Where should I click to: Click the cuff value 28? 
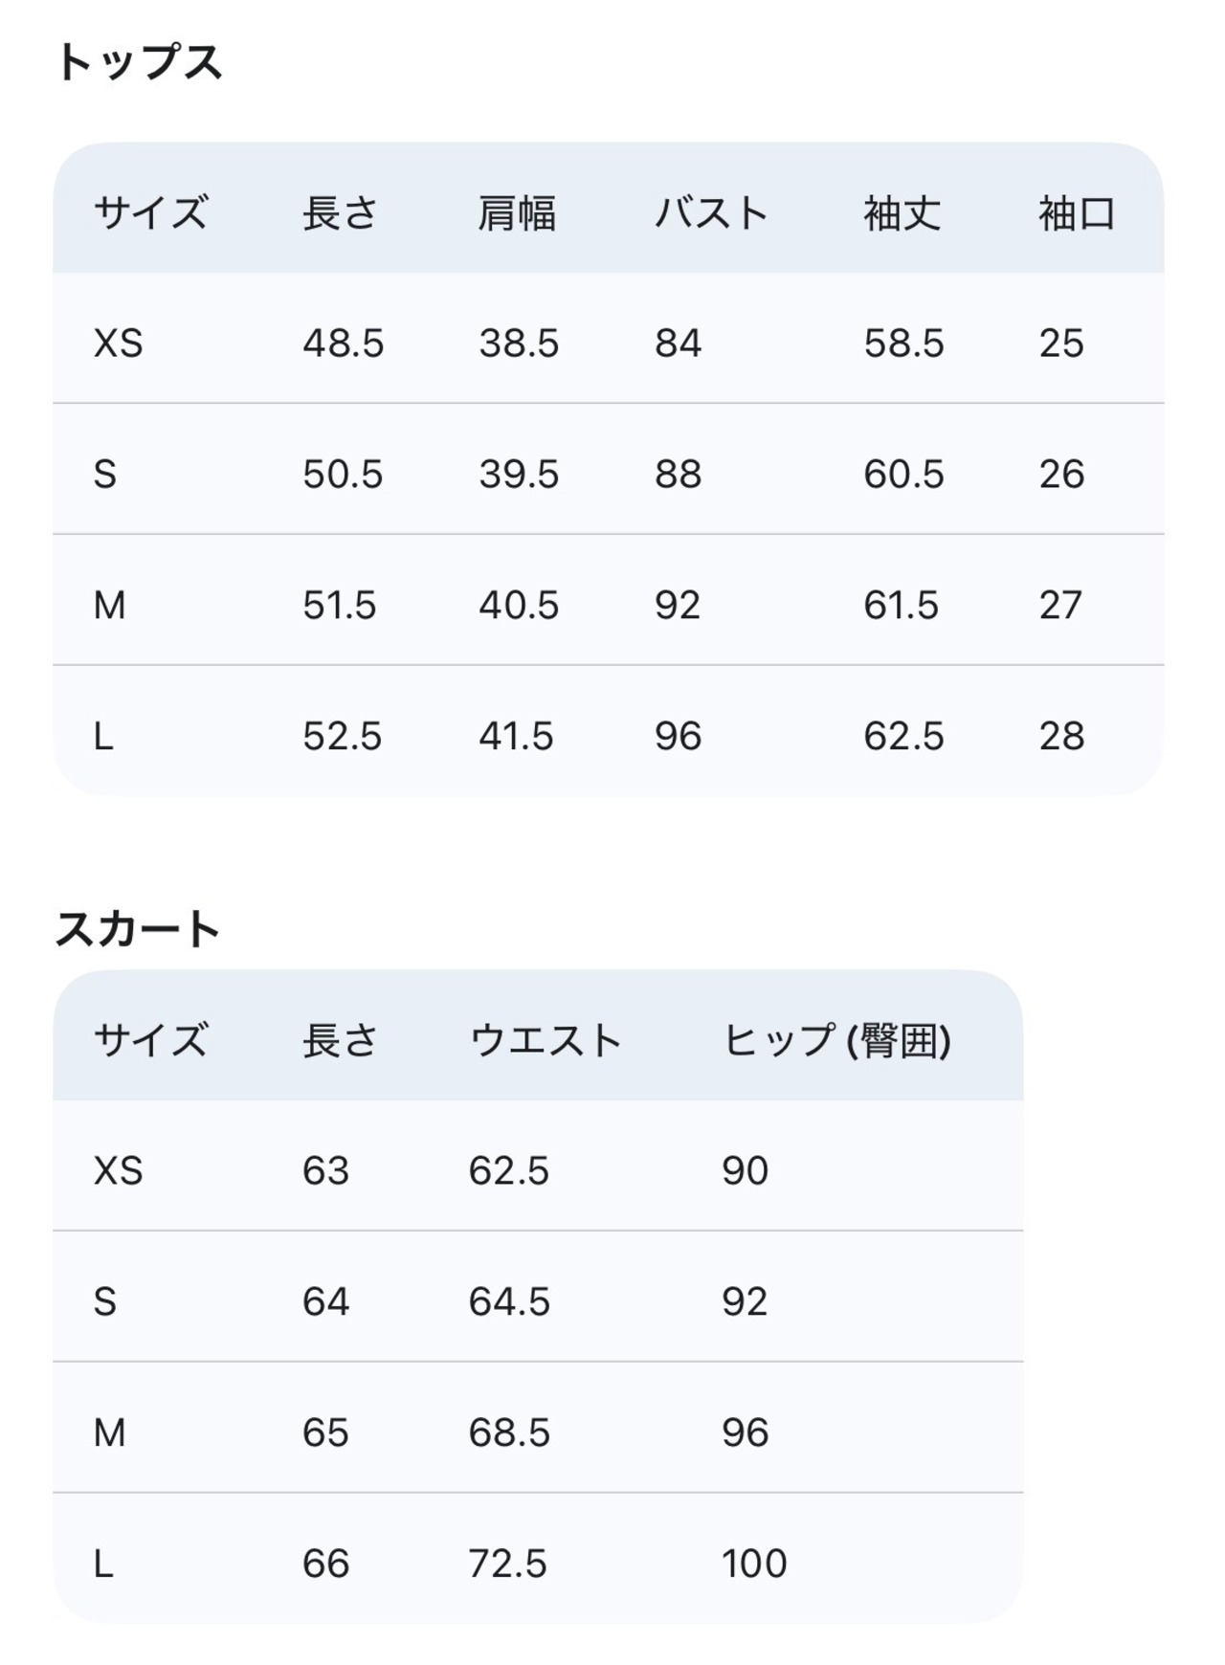pyautogui.click(x=1061, y=736)
